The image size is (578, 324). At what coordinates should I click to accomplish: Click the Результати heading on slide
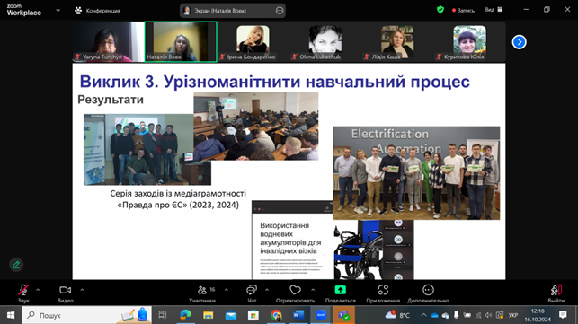tap(111, 100)
